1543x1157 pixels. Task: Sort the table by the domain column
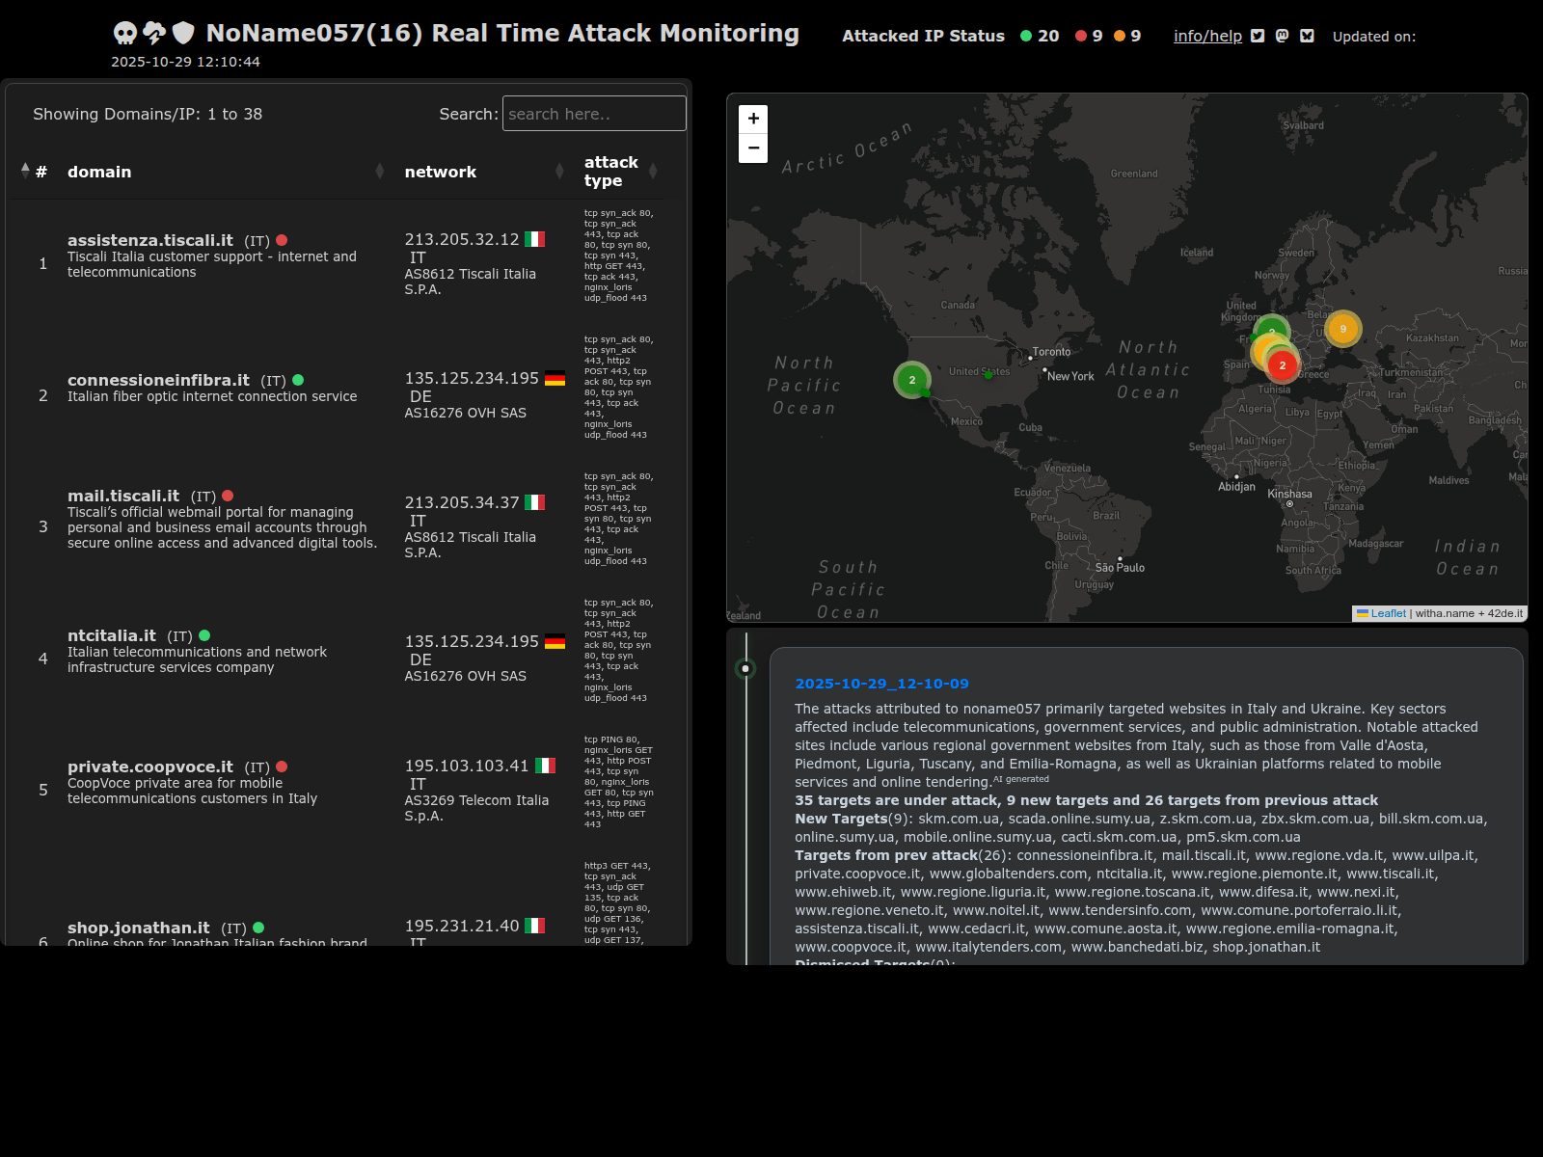pos(225,172)
